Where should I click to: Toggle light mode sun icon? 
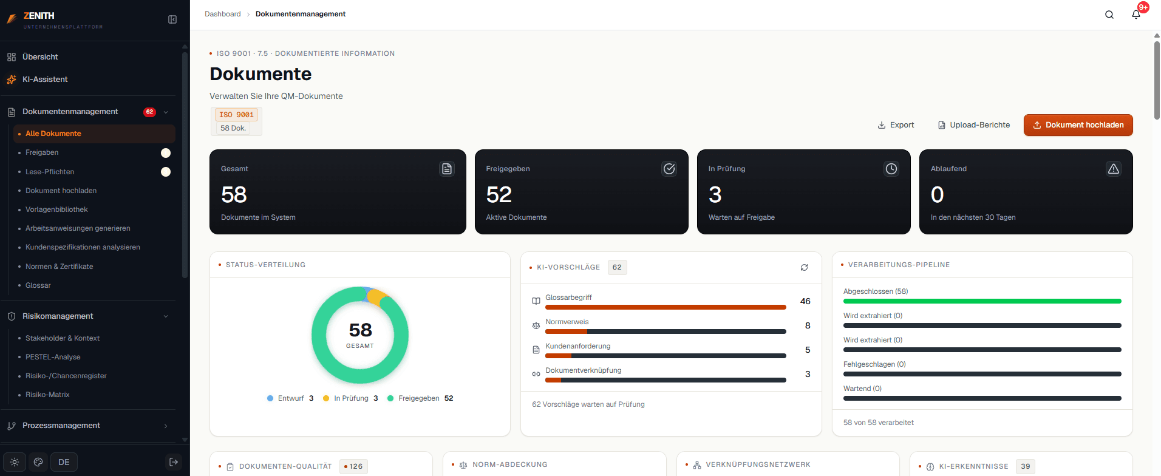(15, 462)
